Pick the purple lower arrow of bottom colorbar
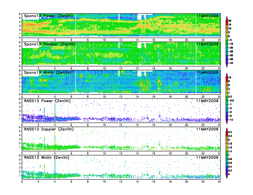This screenshot has width=253, height=195. point(227,176)
